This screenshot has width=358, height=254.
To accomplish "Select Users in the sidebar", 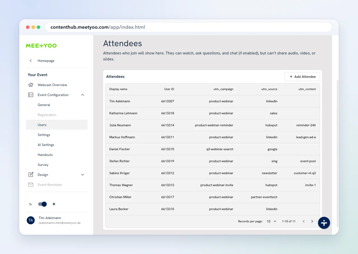I will [56, 125].
